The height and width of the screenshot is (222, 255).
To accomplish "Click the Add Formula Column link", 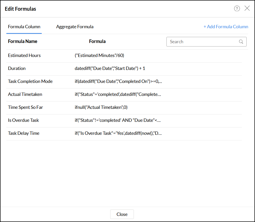I will click(x=226, y=27).
